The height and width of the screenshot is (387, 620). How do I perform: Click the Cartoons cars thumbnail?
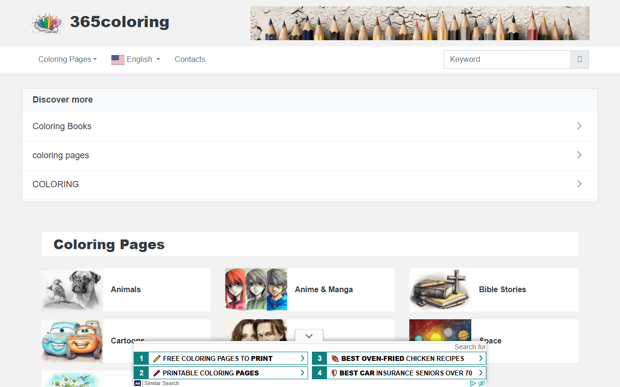(72, 341)
